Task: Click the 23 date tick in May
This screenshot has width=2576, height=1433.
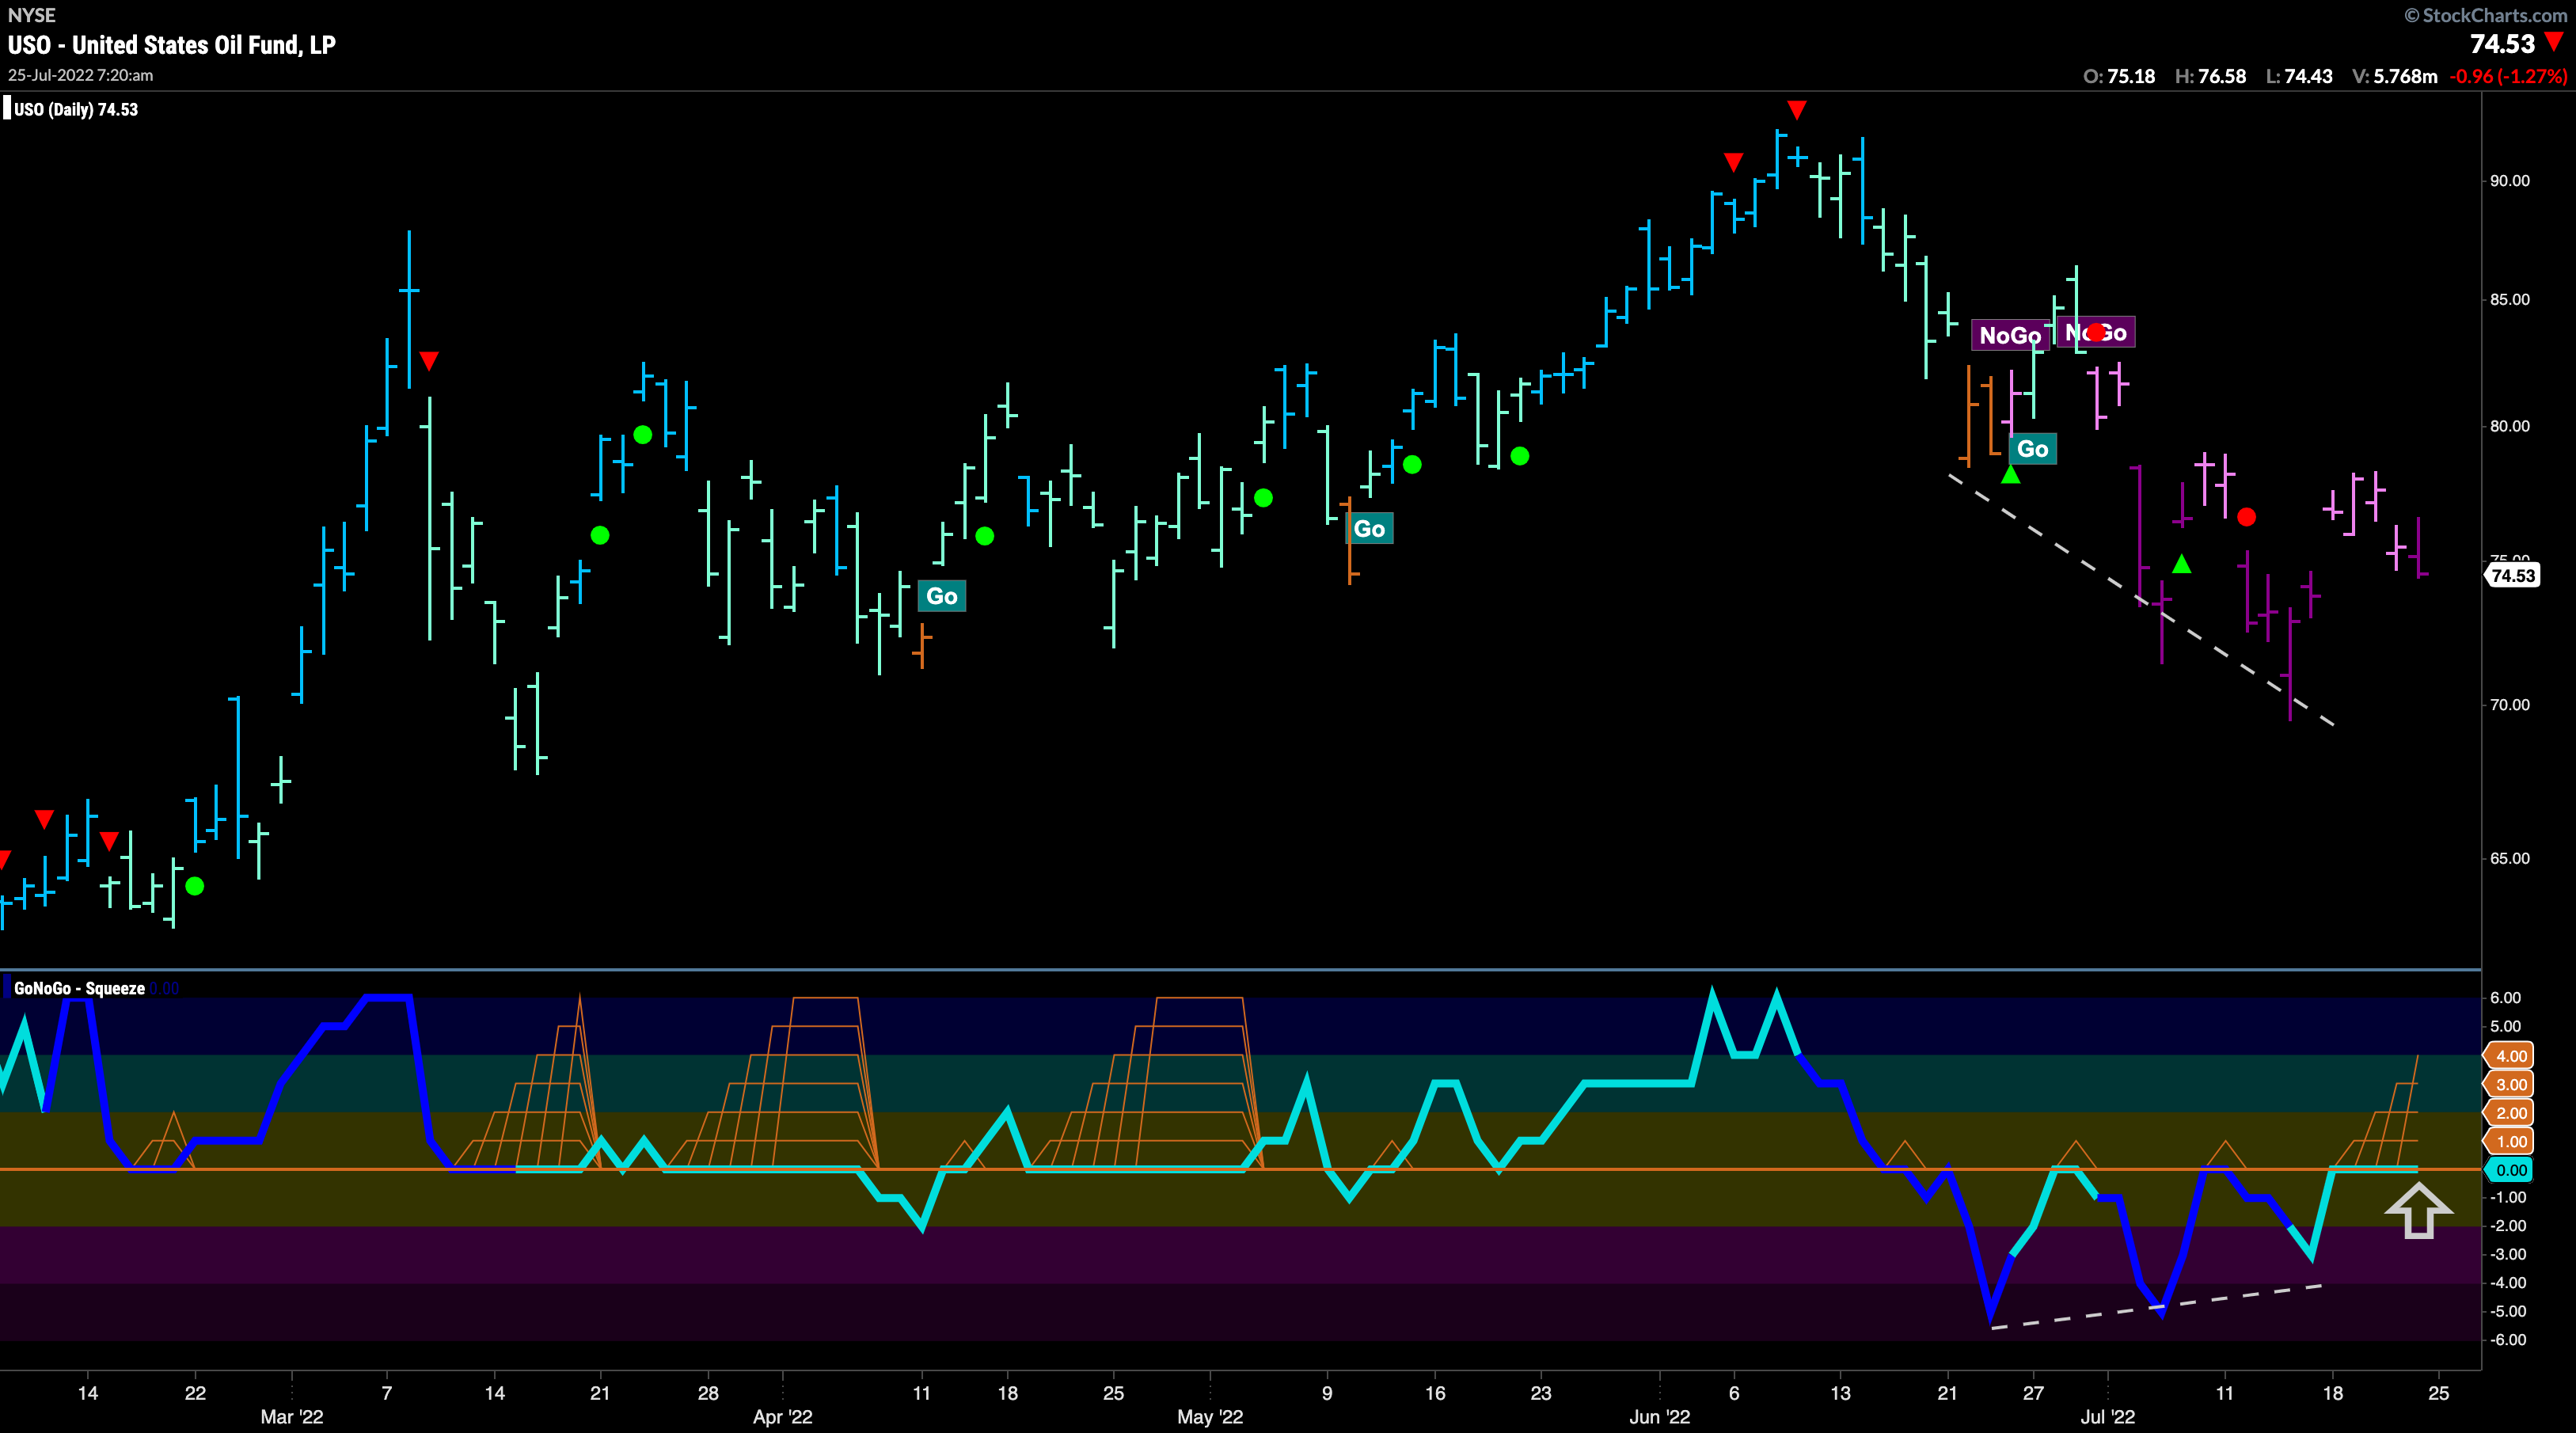Action: click(x=1541, y=1393)
